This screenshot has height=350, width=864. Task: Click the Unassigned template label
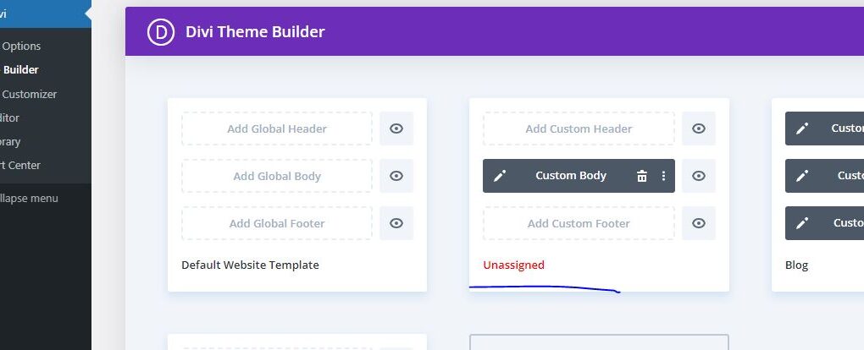(x=513, y=265)
